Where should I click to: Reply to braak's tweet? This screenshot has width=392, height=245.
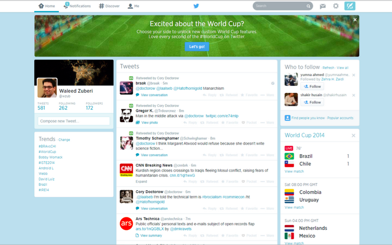click(x=210, y=95)
